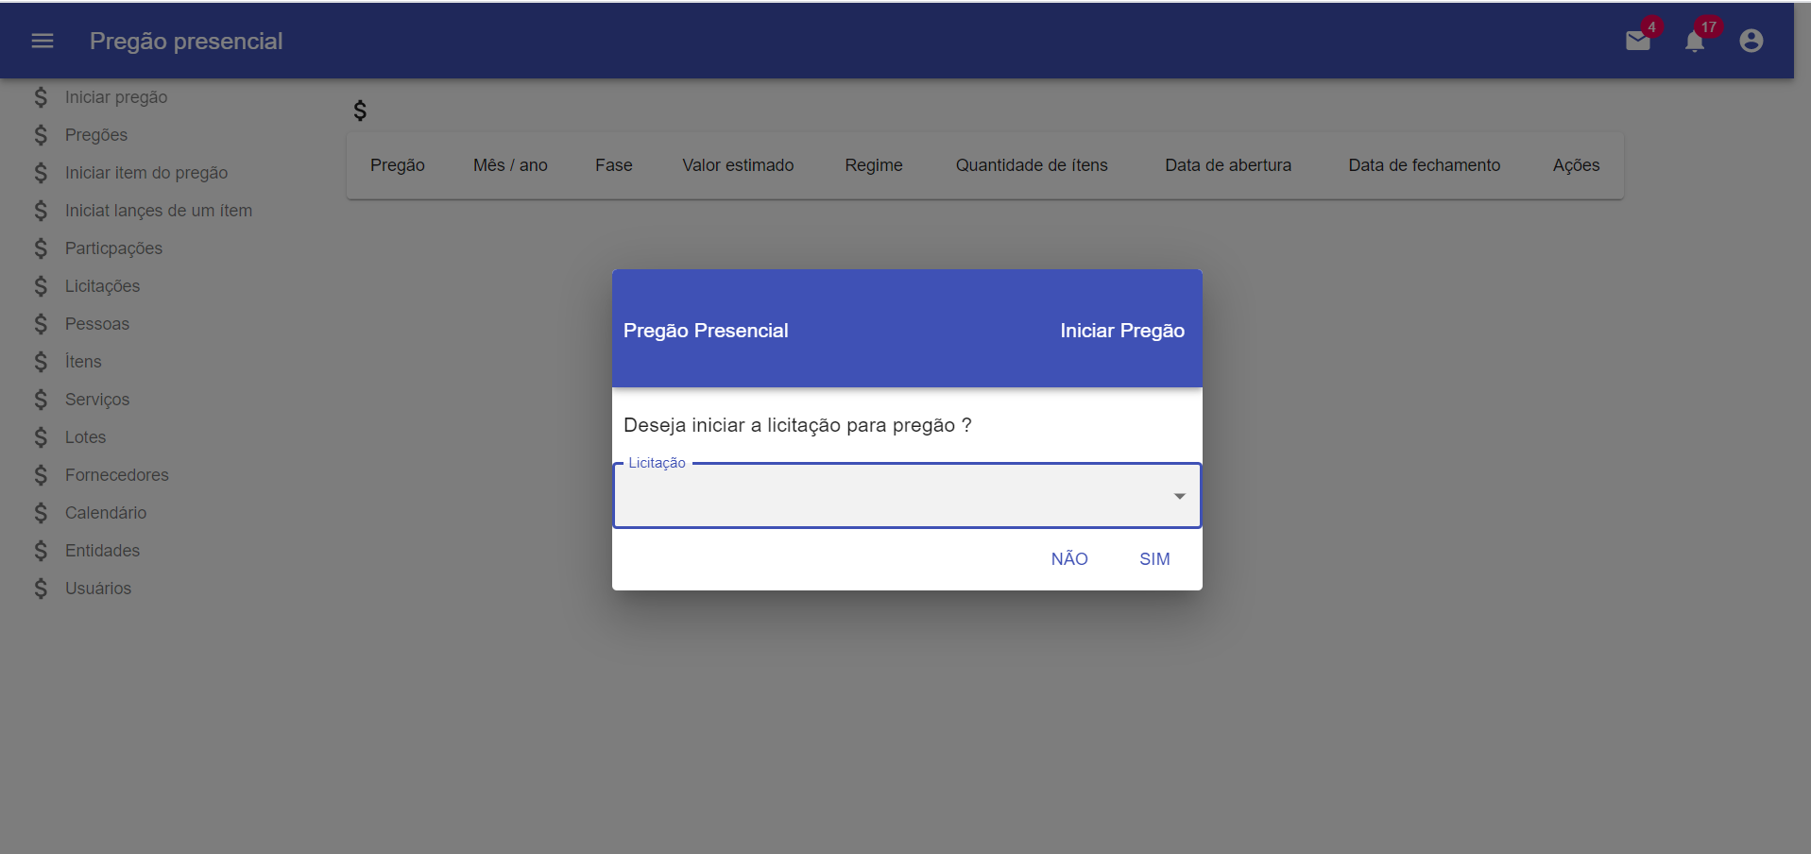Click dollar icon beside Pregões
Screen dimensions: 1811x854
click(x=41, y=135)
